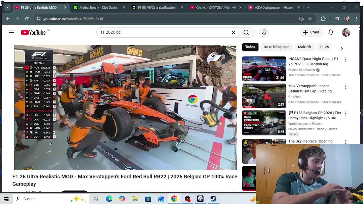
Task: Launch Microsoft Edge from taskbar
Action: click(109, 199)
